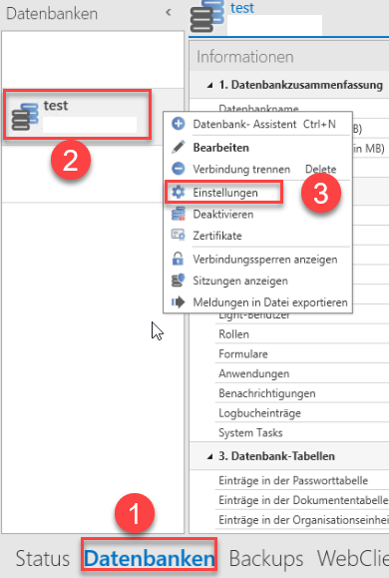The width and height of the screenshot is (389, 578).
Task: Click the plus icon for Datenbank-Assistent
Action: click(x=179, y=124)
